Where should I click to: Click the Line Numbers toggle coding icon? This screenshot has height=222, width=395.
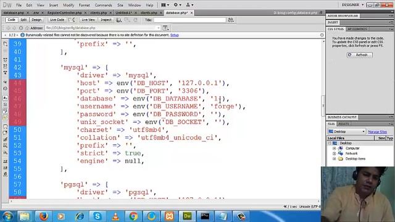click(6, 98)
